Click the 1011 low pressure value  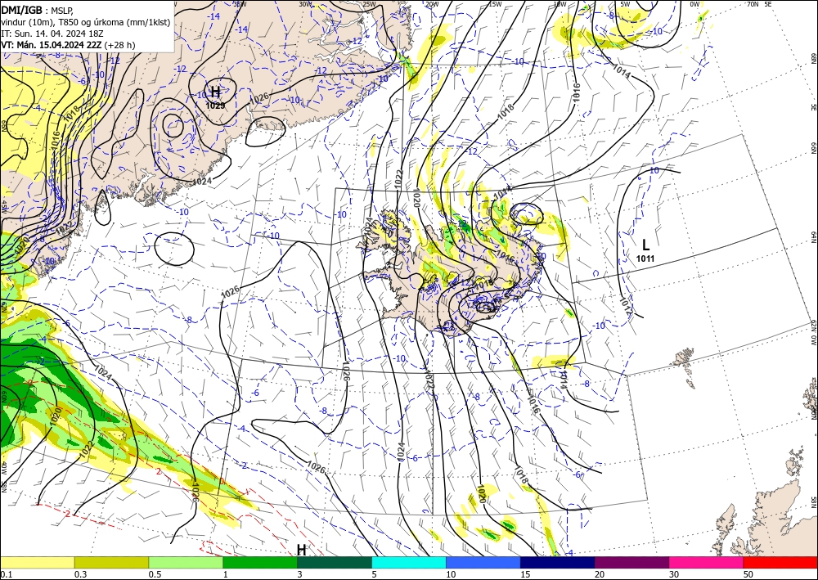click(645, 259)
